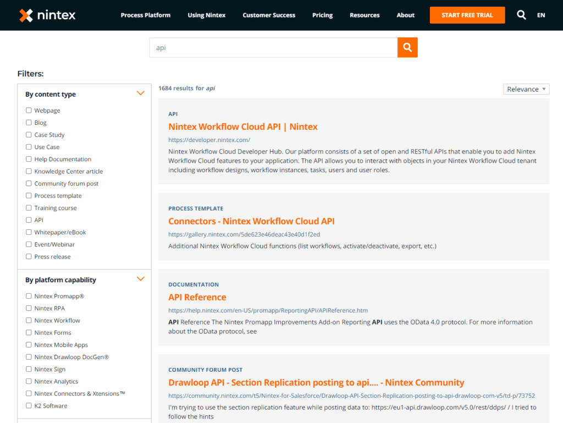Open the site search magnifier in the header

[521, 15]
